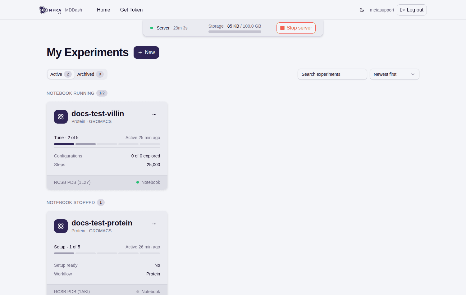Image resolution: width=466 pixels, height=295 pixels.
Task: Switch to the Archived tab
Action: pos(90,74)
